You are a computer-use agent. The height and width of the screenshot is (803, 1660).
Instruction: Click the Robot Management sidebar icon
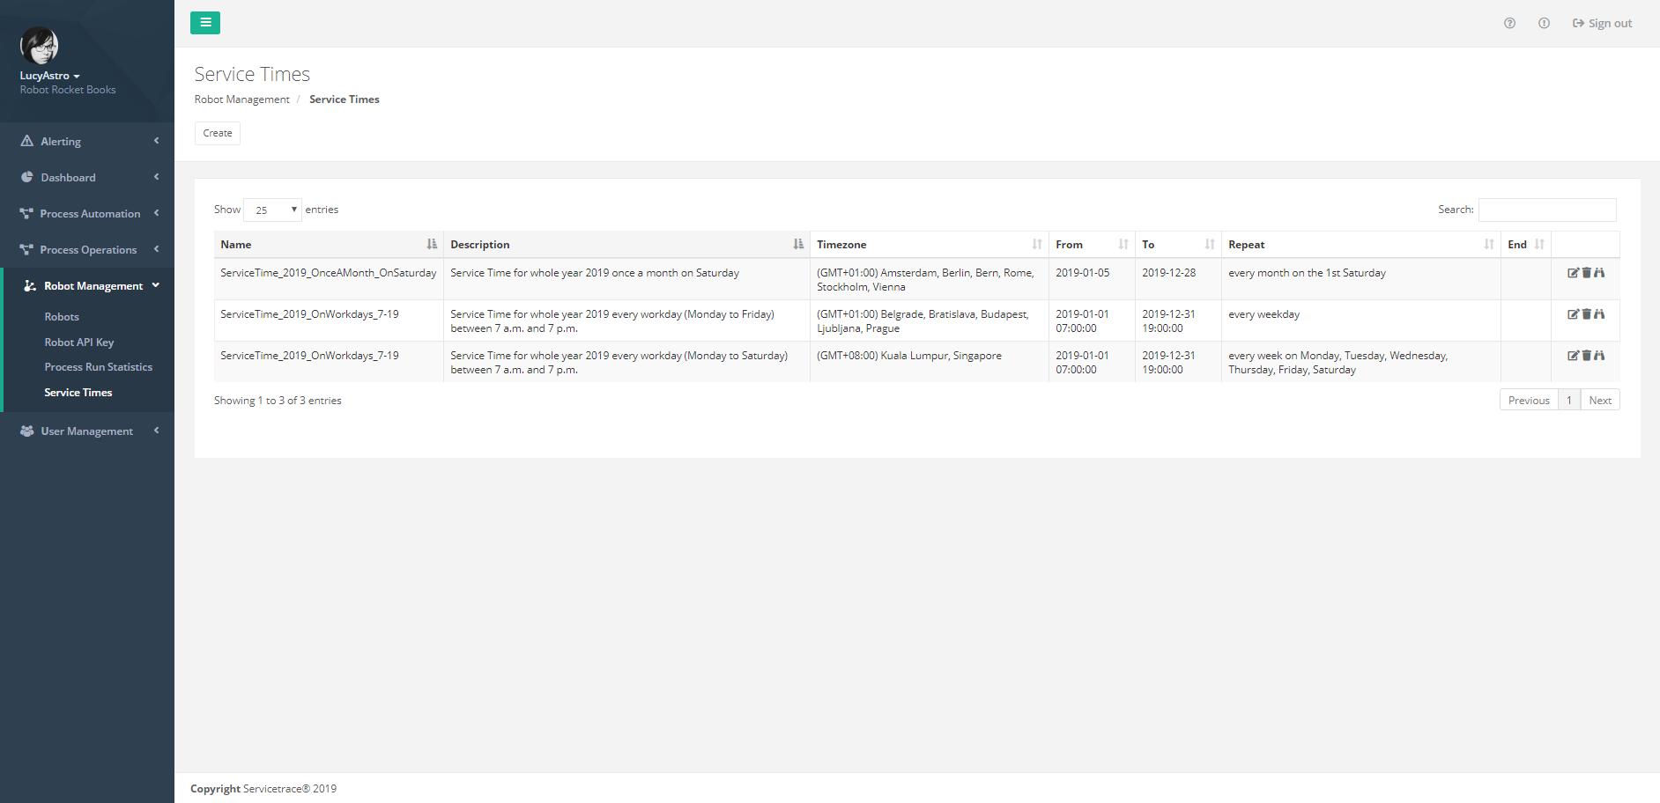[30, 285]
